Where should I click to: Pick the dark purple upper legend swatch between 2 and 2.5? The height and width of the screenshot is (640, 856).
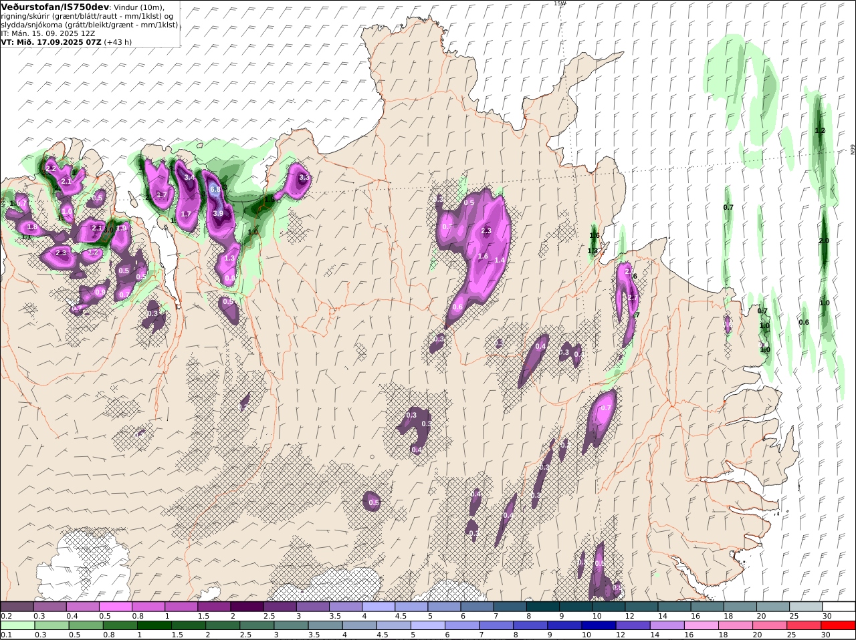pyautogui.click(x=247, y=607)
